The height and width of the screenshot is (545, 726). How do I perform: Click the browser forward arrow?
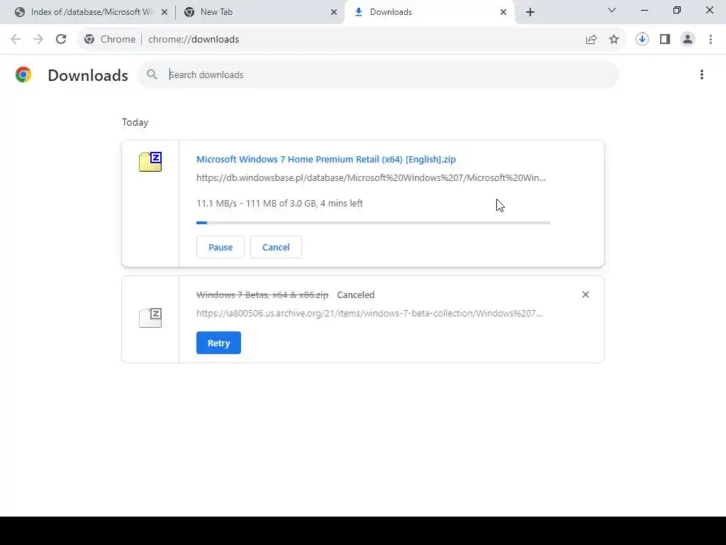click(x=38, y=40)
